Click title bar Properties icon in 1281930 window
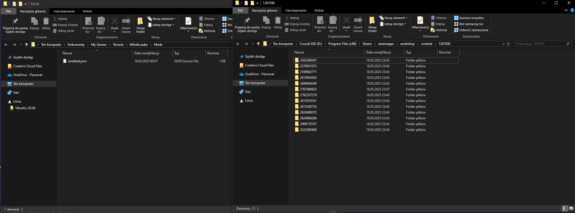Viewport: 575px width, 213px height. tap(246, 3)
